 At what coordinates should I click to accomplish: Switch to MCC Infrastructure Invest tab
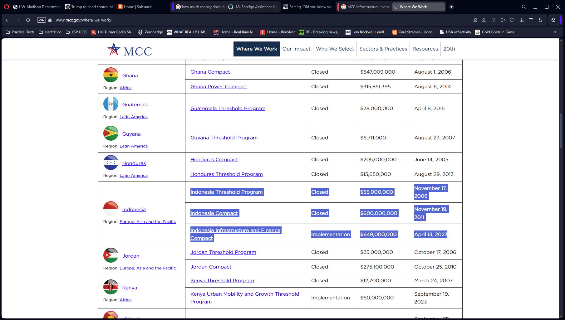(x=366, y=7)
